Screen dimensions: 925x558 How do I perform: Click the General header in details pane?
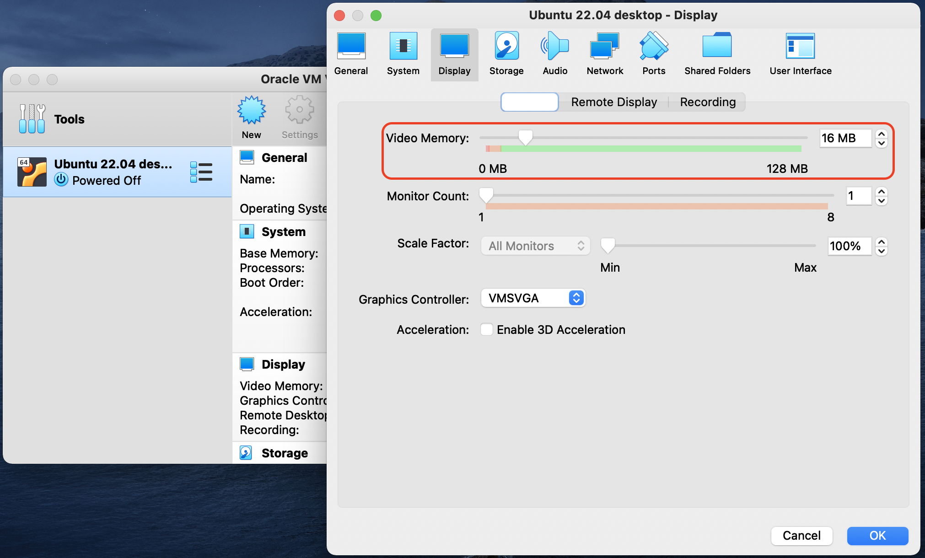pos(284,158)
